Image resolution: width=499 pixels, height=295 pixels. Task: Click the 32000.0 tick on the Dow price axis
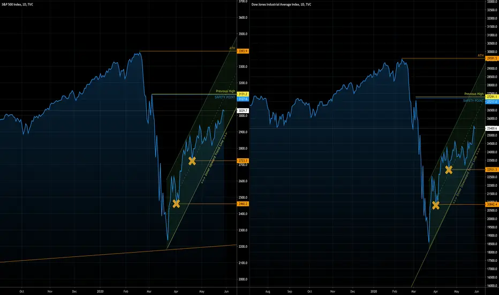[492, 18]
